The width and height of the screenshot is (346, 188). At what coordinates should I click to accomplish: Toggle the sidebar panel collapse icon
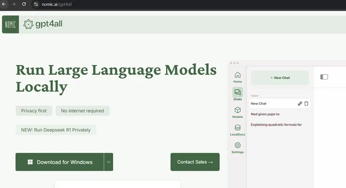point(324,77)
